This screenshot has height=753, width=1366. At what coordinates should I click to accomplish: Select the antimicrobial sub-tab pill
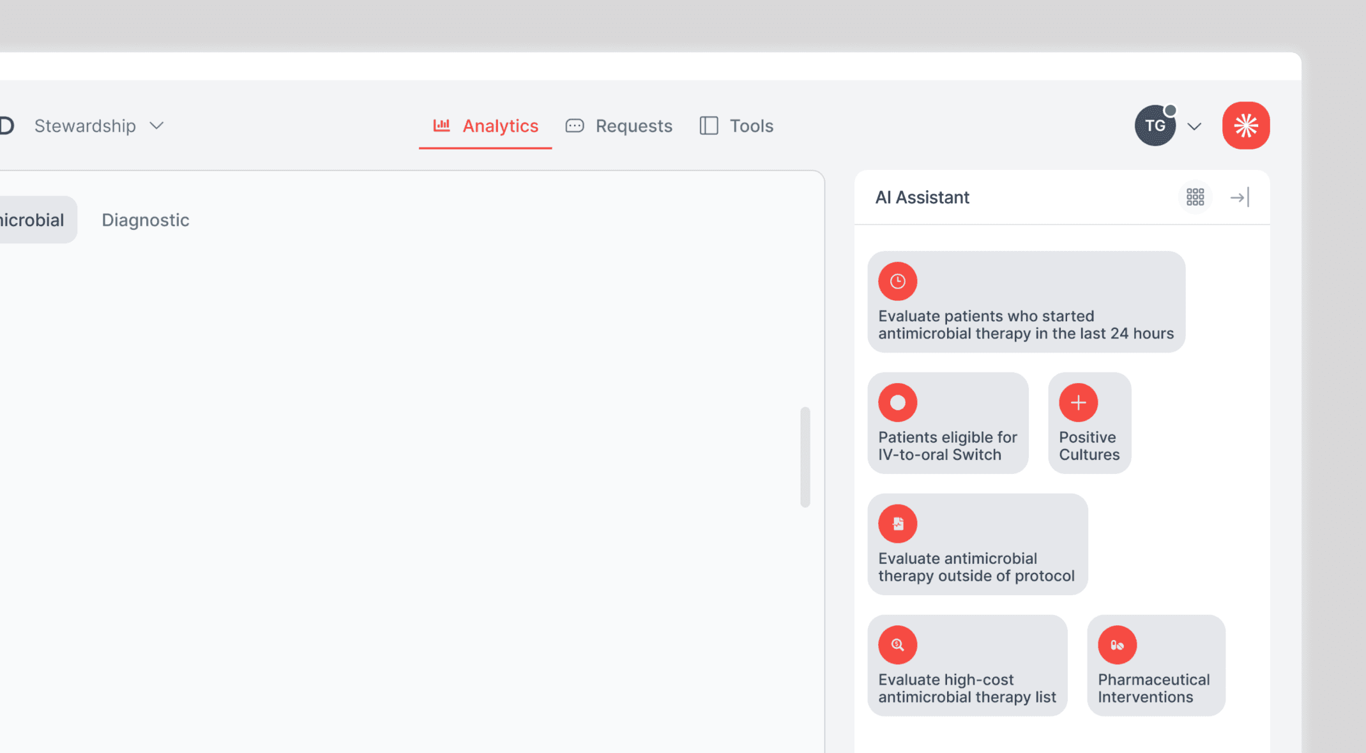pos(32,220)
